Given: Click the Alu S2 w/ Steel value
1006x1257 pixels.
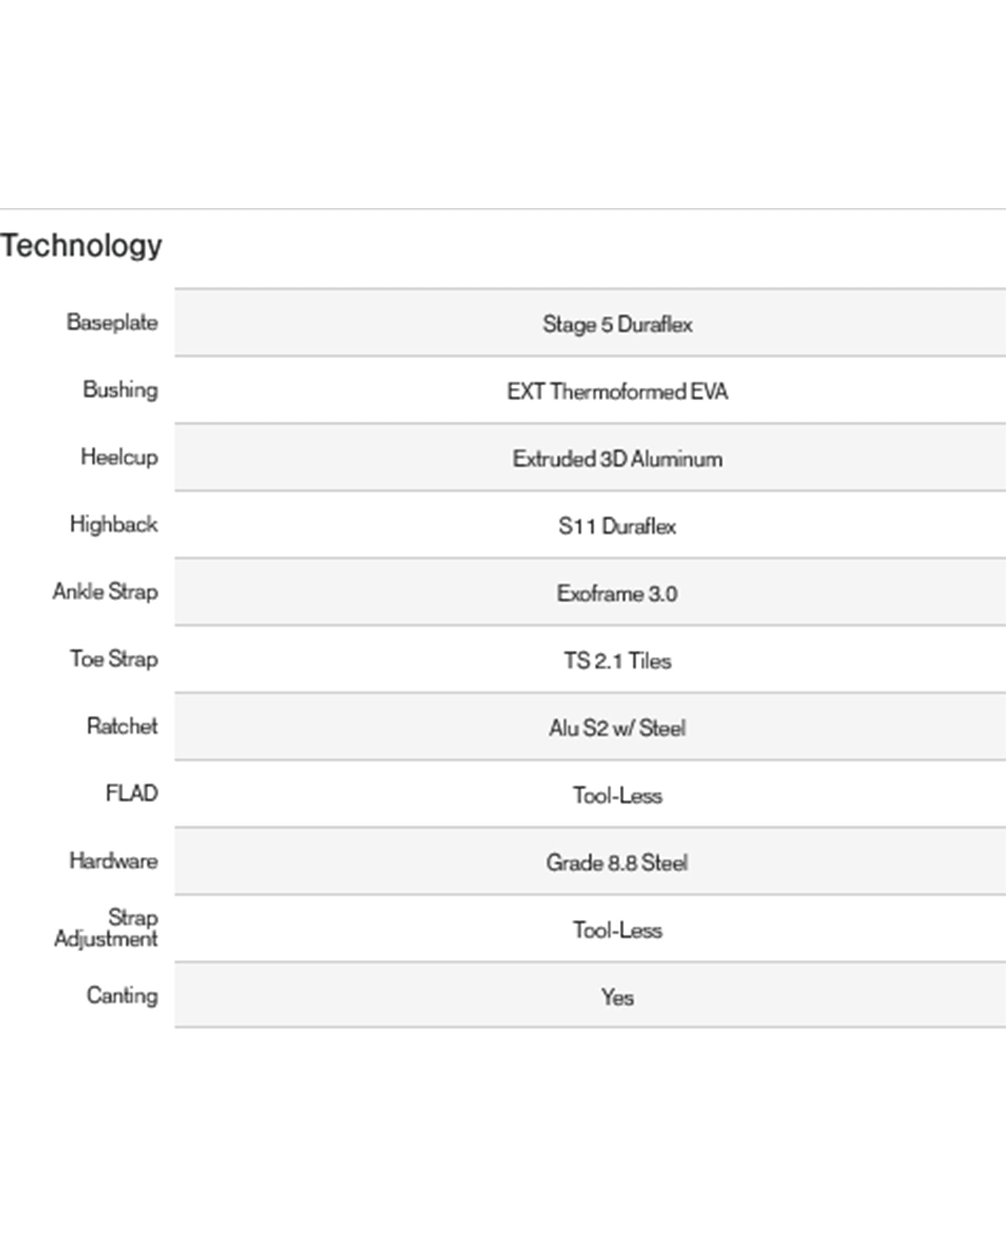Looking at the screenshot, I should coord(617,728).
